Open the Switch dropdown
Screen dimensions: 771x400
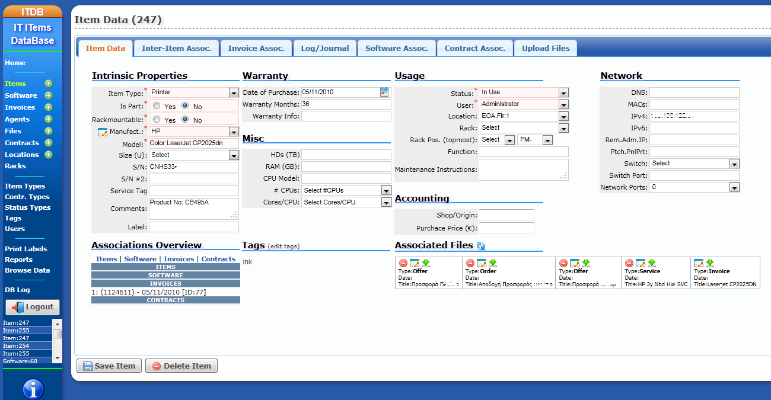pyautogui.click(x=694, y=164)
